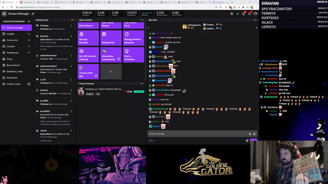Open My Chat panel options menu
This screenshot has width=328, height=184.
point(255,20)
